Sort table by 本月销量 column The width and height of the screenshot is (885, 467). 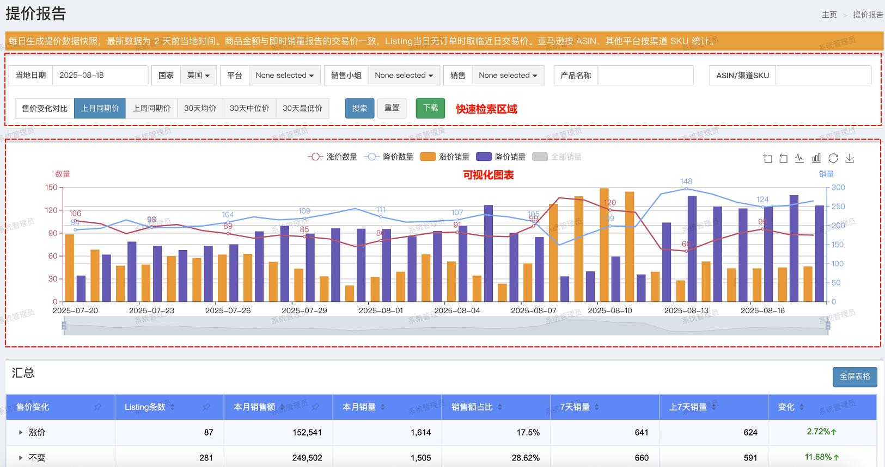(x=382, y=407)
